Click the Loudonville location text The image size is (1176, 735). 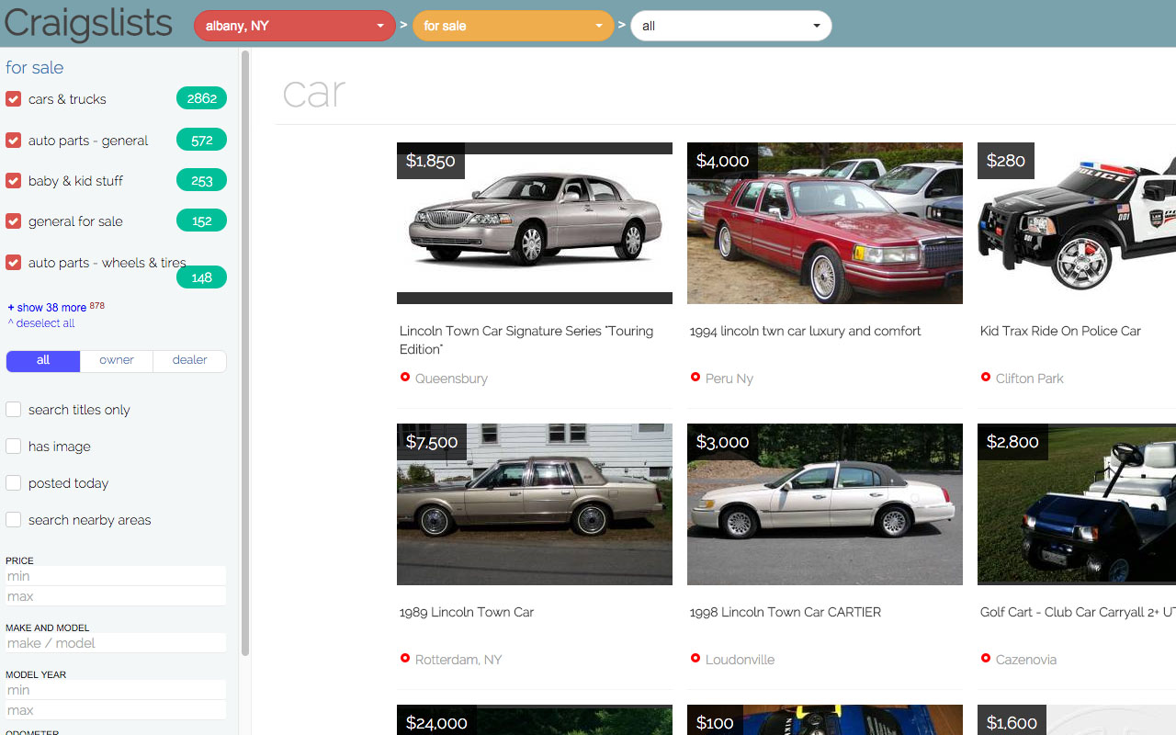click(x=740, y=660)
